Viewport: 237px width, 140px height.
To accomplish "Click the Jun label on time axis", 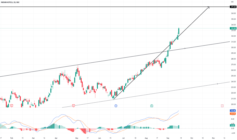I will [99, 138].
